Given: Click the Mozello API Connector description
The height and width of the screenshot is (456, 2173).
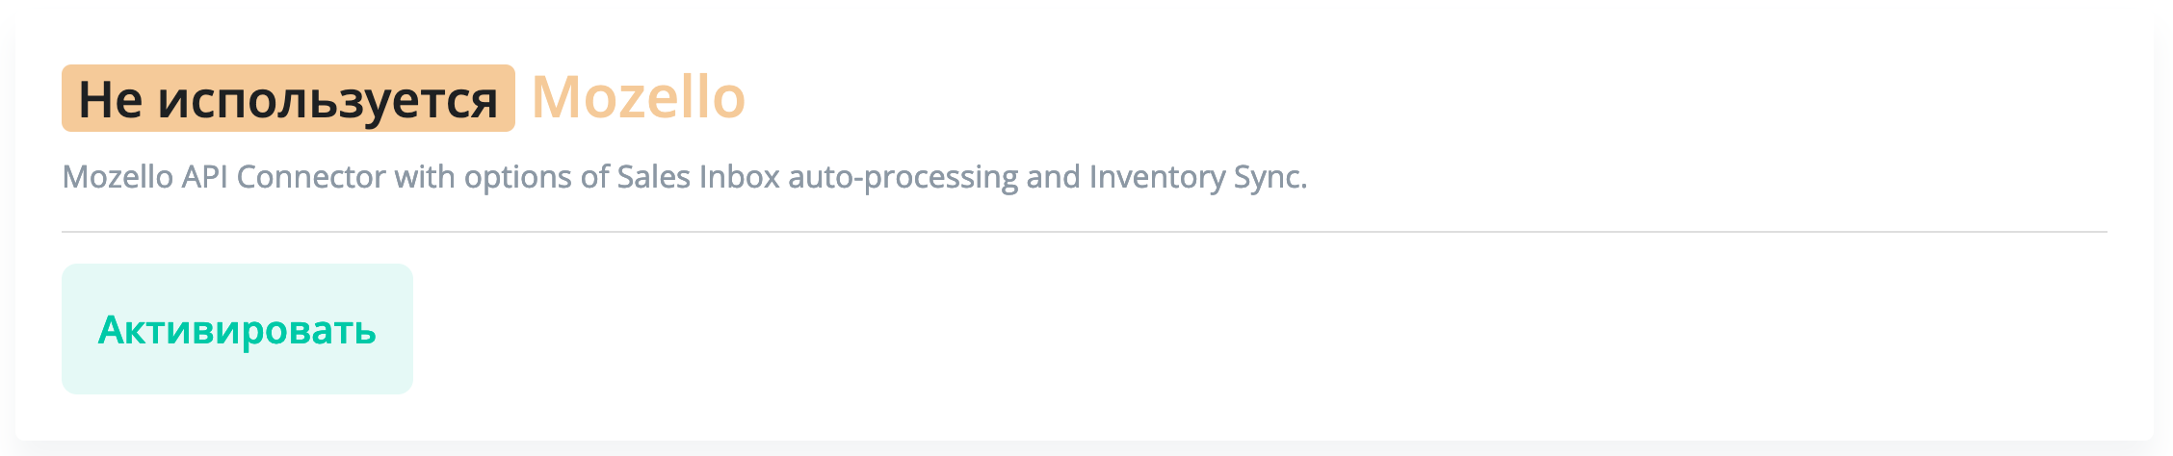Looking at the screenshot, I should tap(684, 177).
